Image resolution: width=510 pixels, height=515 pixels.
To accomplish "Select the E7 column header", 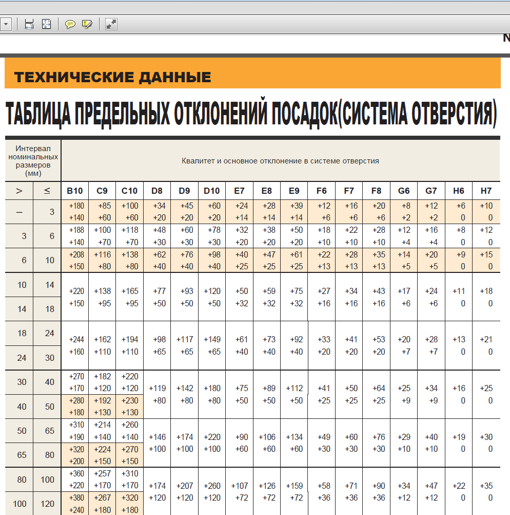I will point(239,191).
